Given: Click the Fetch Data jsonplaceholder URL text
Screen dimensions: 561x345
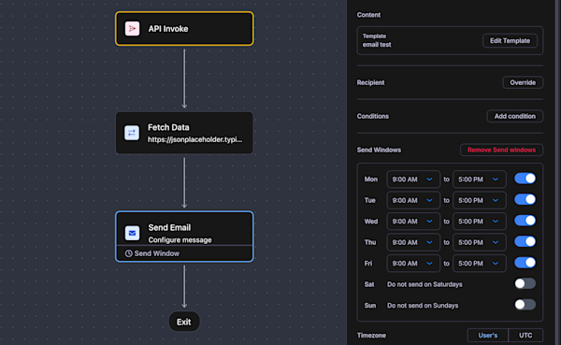Looking at the screenshot, I should tap(195, 139).
